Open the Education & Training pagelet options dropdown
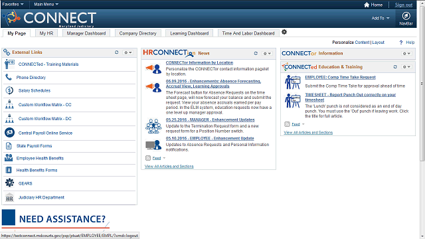The image size is (425, 239). pyautogui.click(x=406, y=66)
